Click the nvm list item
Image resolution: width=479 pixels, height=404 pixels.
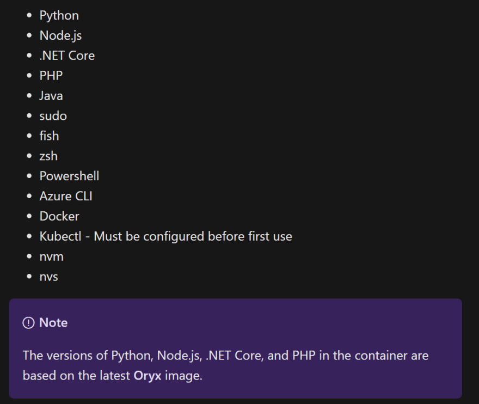[x=52, y=256]
